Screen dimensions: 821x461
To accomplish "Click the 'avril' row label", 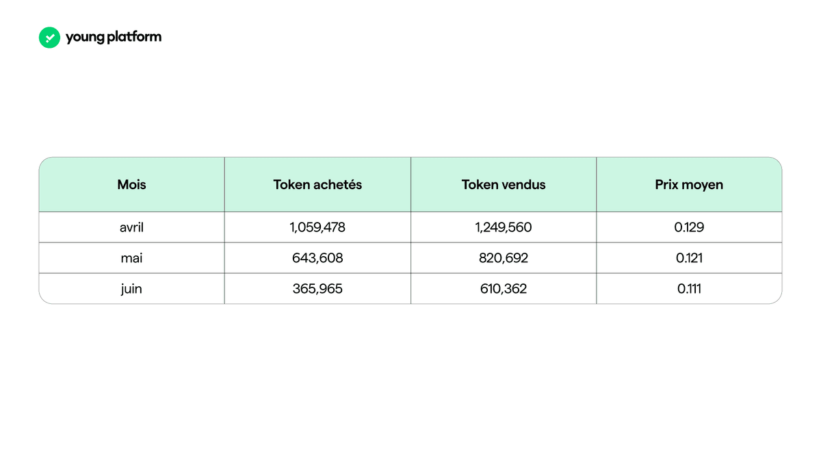I will 131,227.
